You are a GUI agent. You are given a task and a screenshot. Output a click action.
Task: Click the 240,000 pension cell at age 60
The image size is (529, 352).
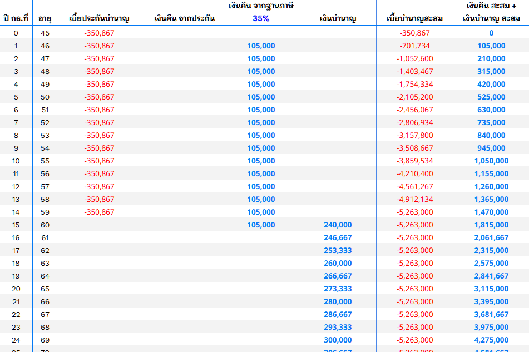338,225
